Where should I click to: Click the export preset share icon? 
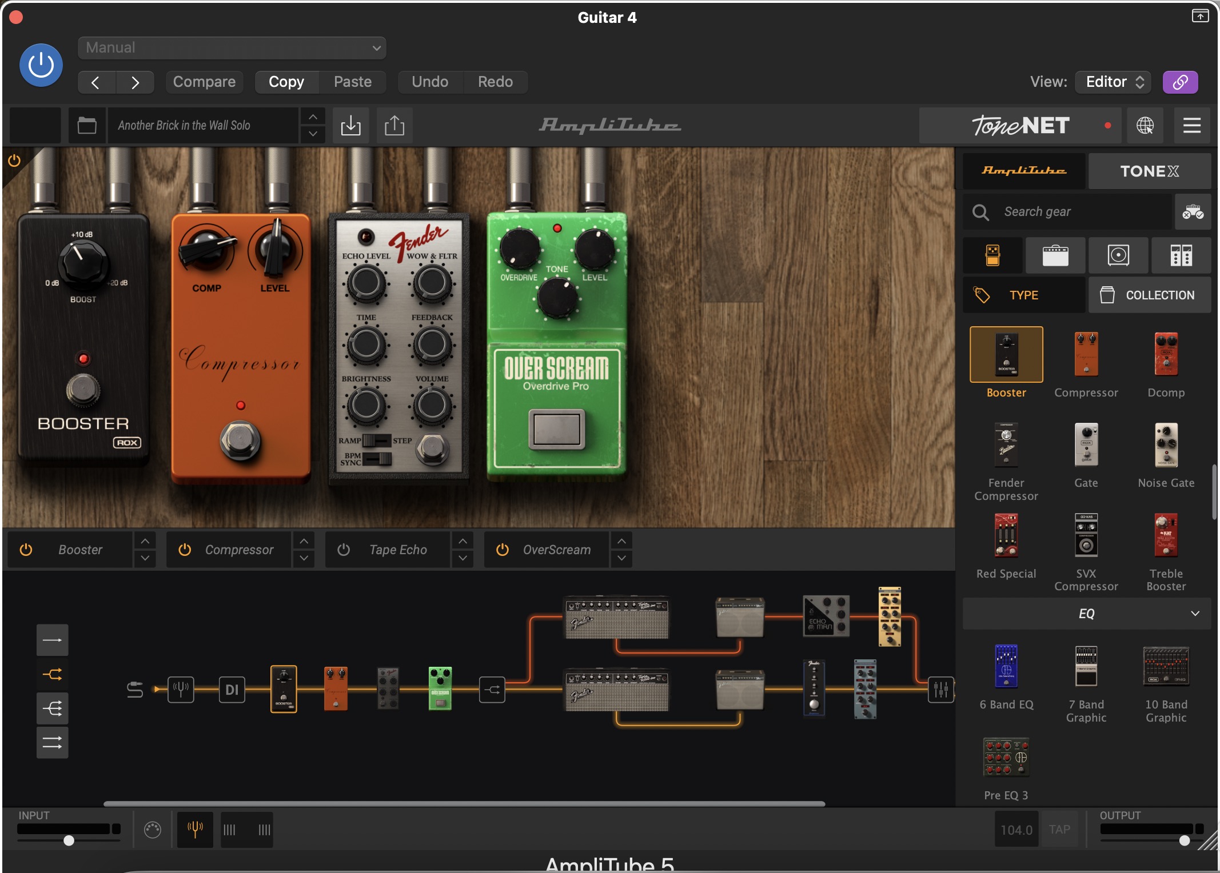tap(394, 125)
